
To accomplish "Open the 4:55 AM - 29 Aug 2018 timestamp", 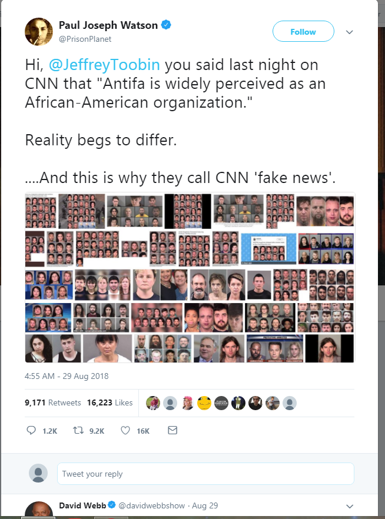I will click(x=67, y=376).
